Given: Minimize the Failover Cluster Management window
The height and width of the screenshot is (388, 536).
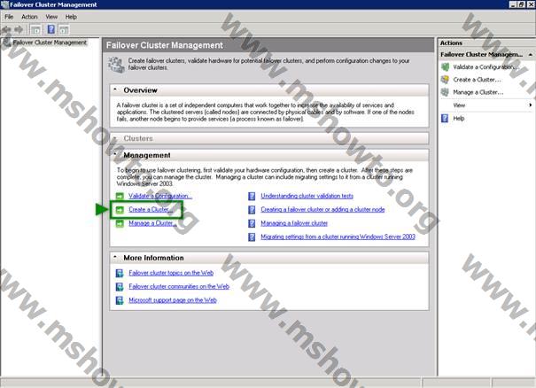Looking at the screenshot, I should (x=514, y=4).
